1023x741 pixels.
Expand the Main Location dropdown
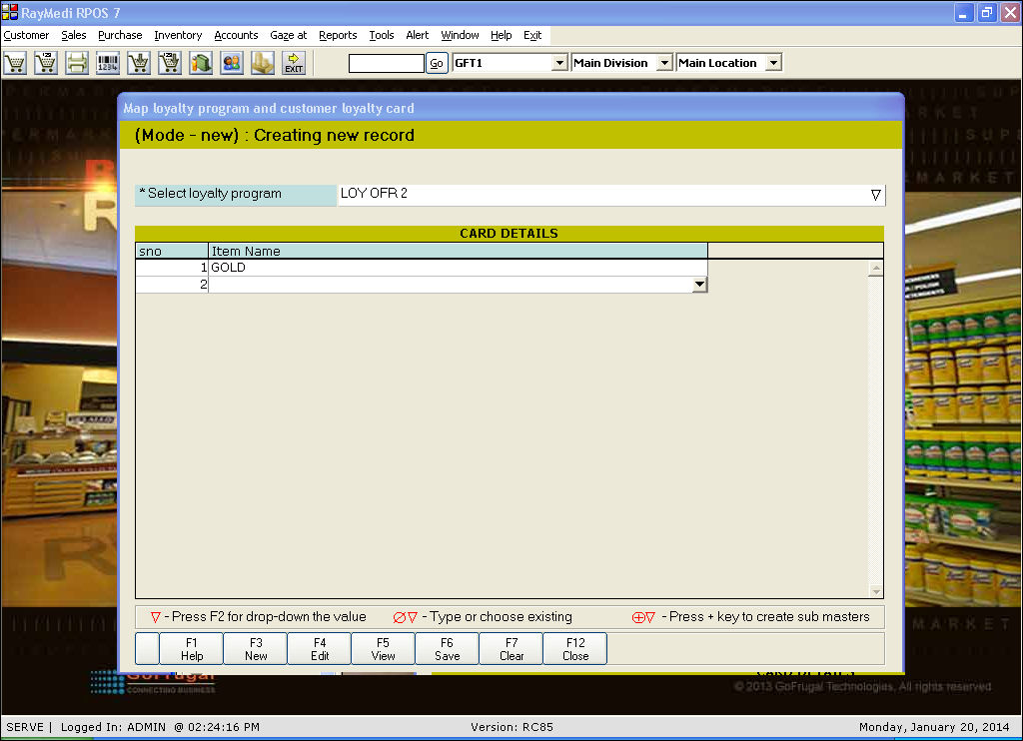pos(774,63)
